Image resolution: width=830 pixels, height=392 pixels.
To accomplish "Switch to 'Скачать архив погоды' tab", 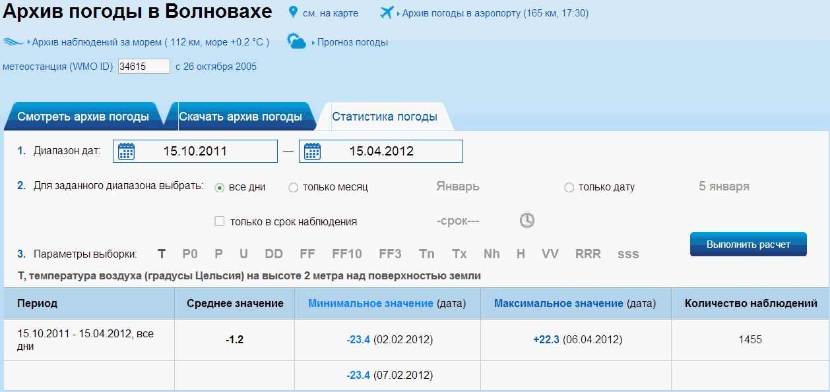I will (241, 117).
